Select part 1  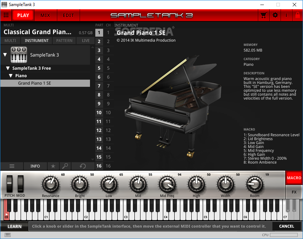(99, 32)
